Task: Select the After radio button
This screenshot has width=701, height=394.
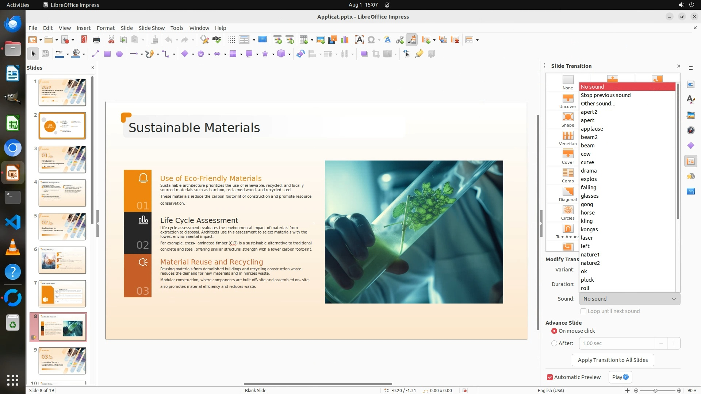Action: pos(554,343)
